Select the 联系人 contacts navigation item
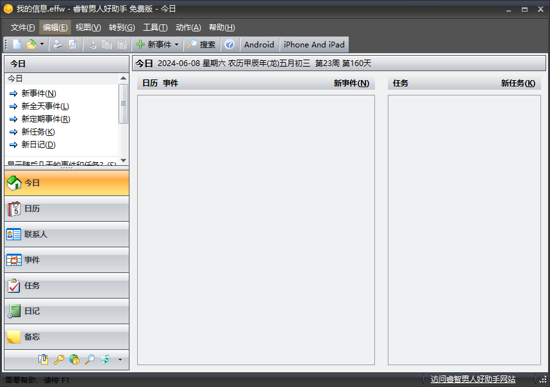This screenshot has height=387, width=550. coord(67,235)
